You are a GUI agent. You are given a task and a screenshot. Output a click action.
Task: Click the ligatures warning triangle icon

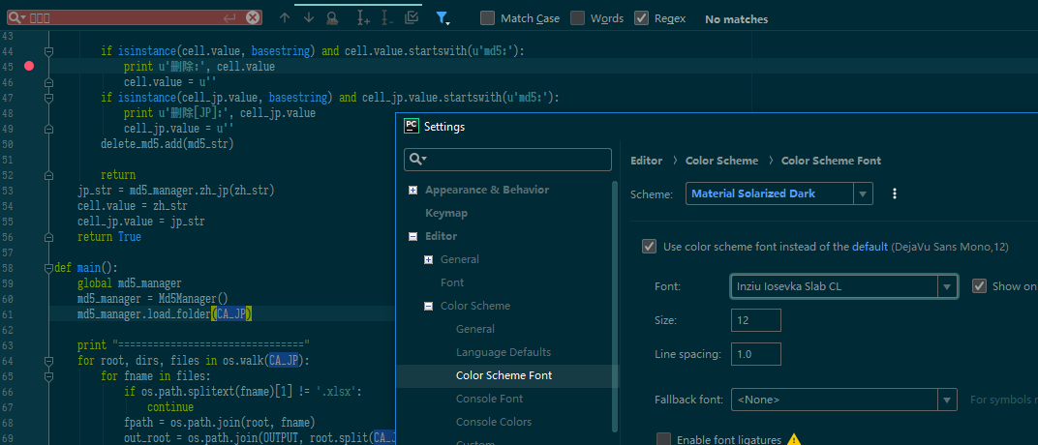pyautogui.click(x=794, y=440)
